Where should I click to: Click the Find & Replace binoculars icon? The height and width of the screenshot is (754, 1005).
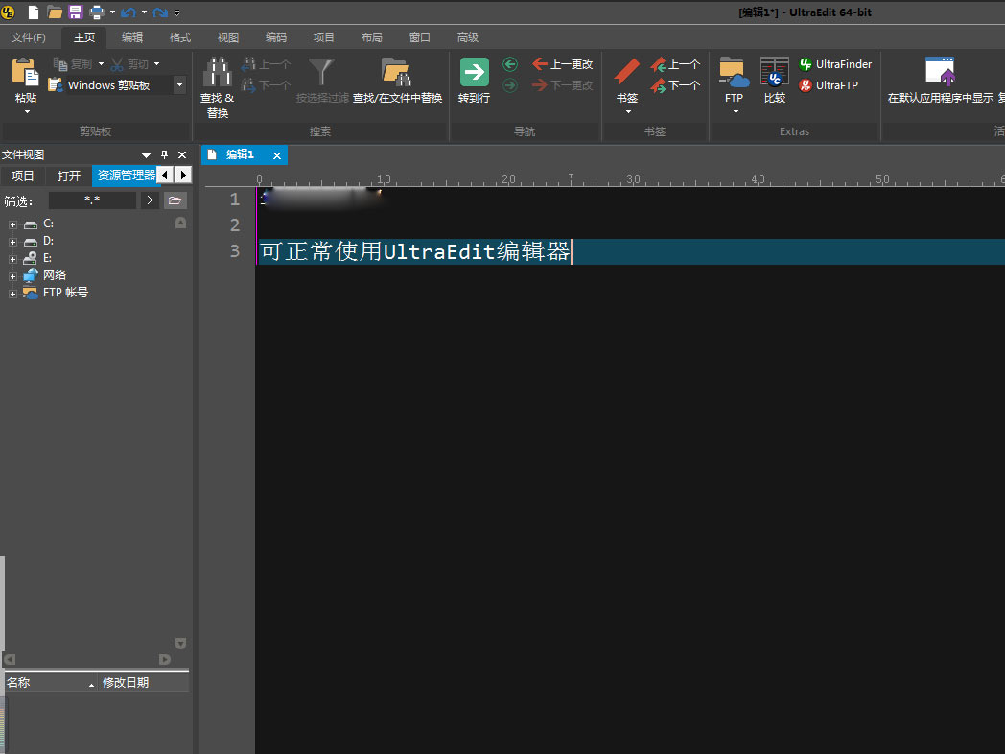click(x=217, y=74)
